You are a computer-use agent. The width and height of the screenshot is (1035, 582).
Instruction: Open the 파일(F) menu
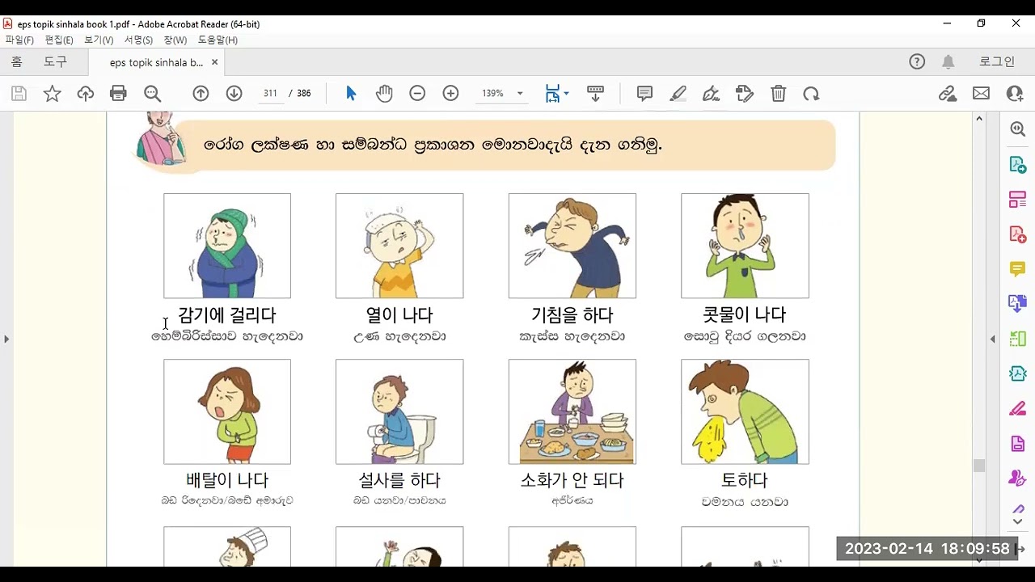point(19,40)
